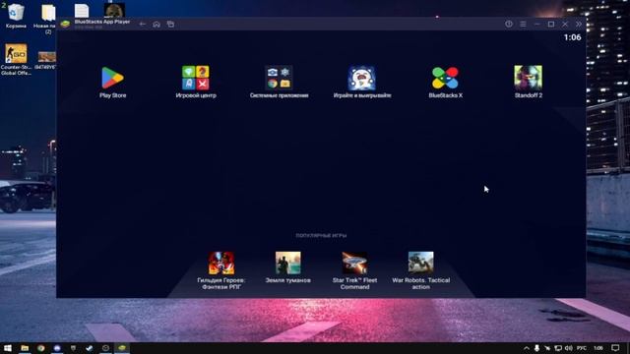Open Chrome from taskbar

click(x=40, y=348)
